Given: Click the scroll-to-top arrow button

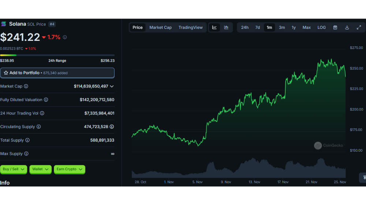Looking at the screenshot, I should 363,178.
